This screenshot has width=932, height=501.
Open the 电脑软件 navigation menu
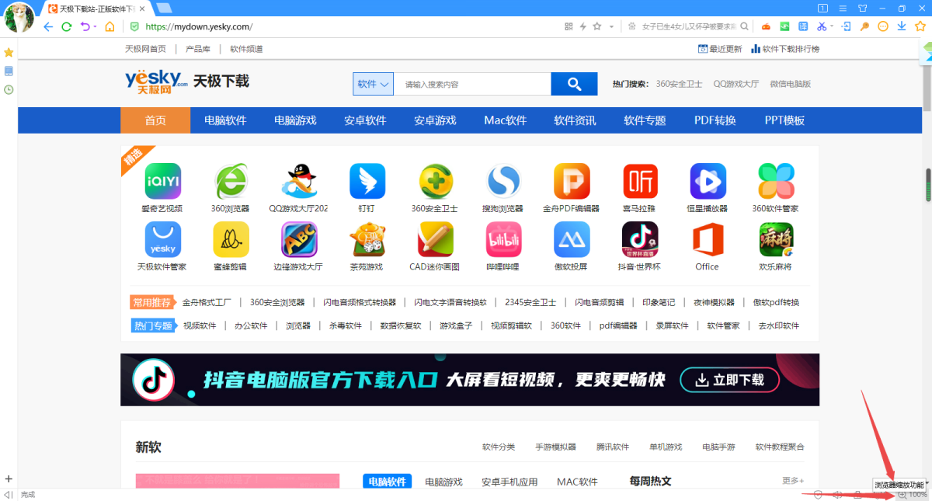tap(225, 120)
